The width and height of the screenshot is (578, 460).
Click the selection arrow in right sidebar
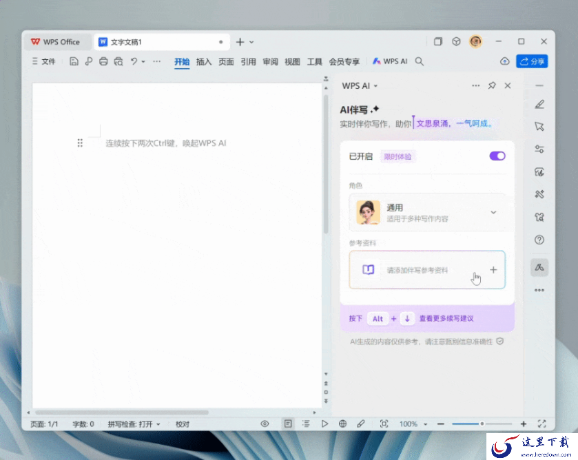[539, 127]
